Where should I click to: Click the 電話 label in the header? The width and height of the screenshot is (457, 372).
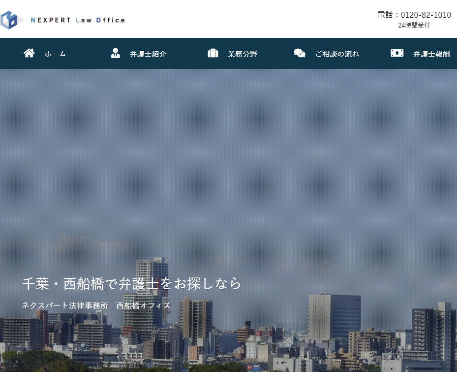(386, 15)
